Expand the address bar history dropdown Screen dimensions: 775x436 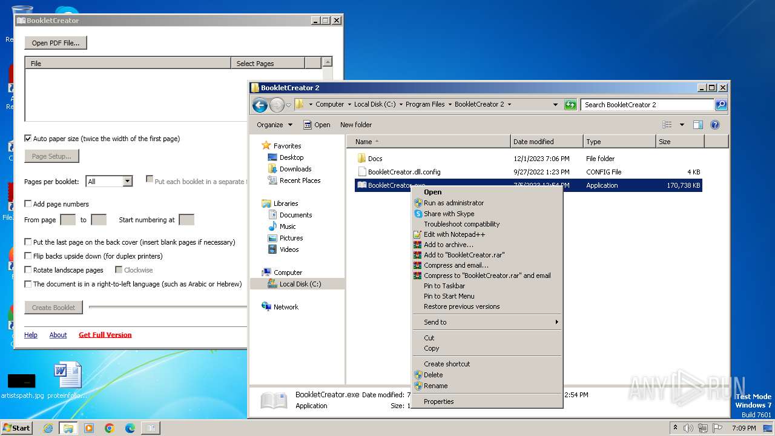coord(555,105)
